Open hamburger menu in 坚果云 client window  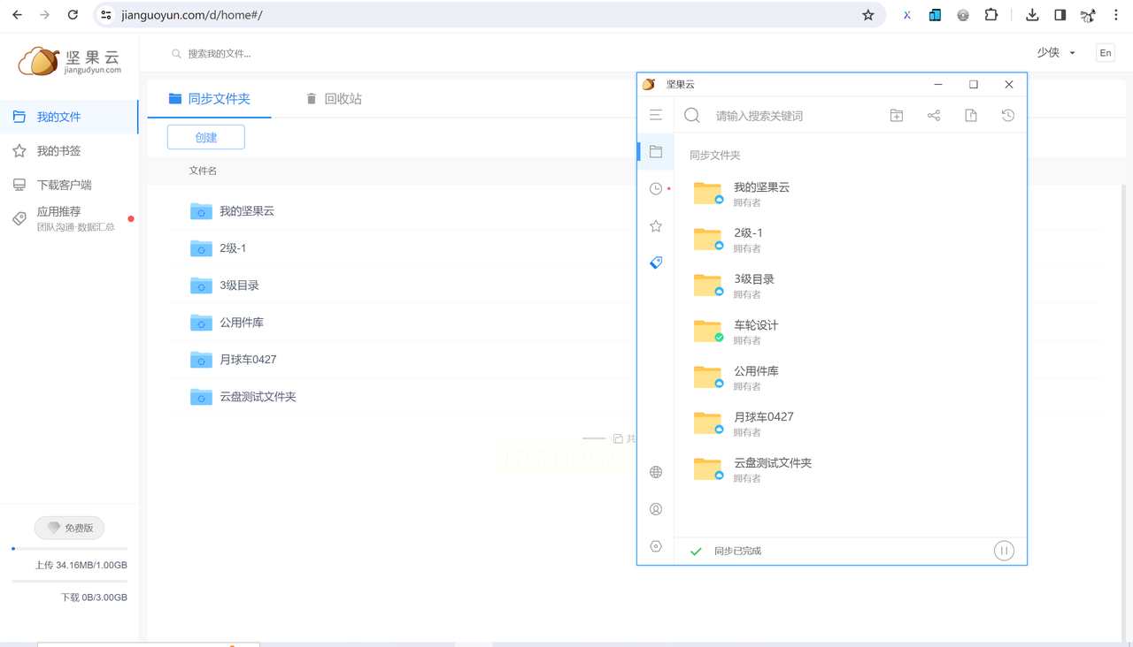656,115
